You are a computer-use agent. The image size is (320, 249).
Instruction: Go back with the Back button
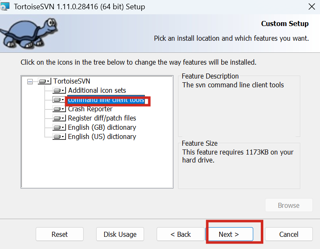click(x=181, y=234)
